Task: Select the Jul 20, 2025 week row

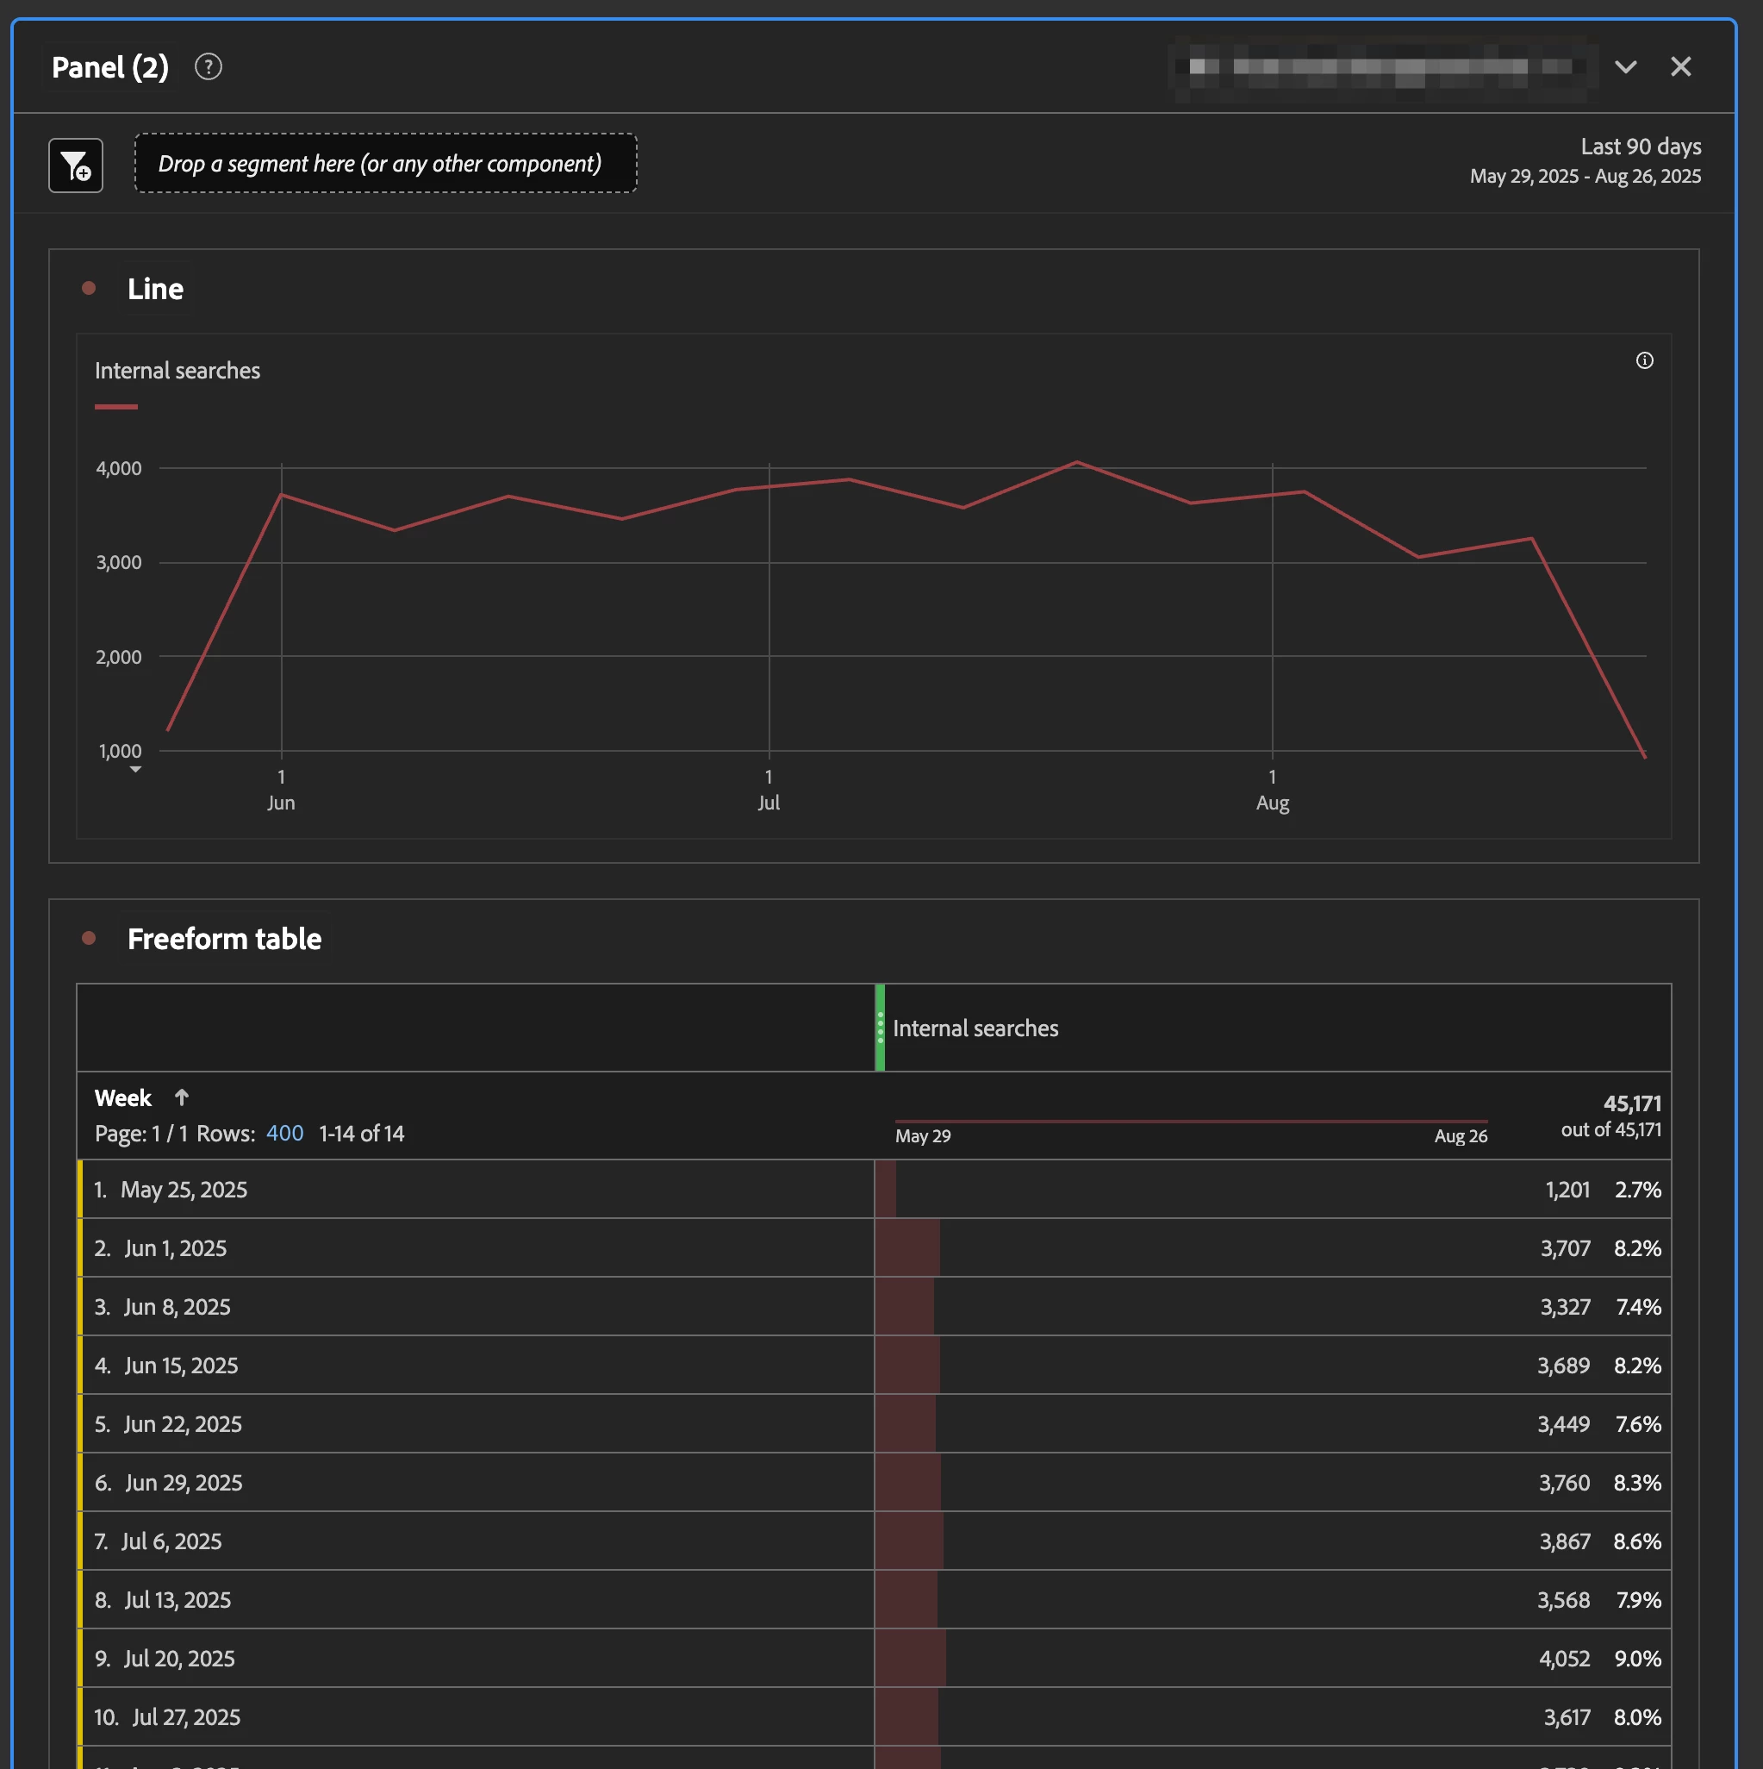Action: click(179, 1658)
